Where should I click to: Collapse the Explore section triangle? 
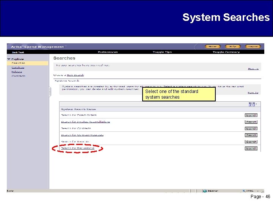point(9,59)
